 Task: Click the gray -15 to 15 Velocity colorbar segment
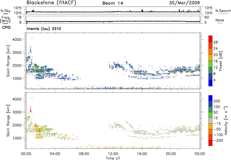(210, 120)
